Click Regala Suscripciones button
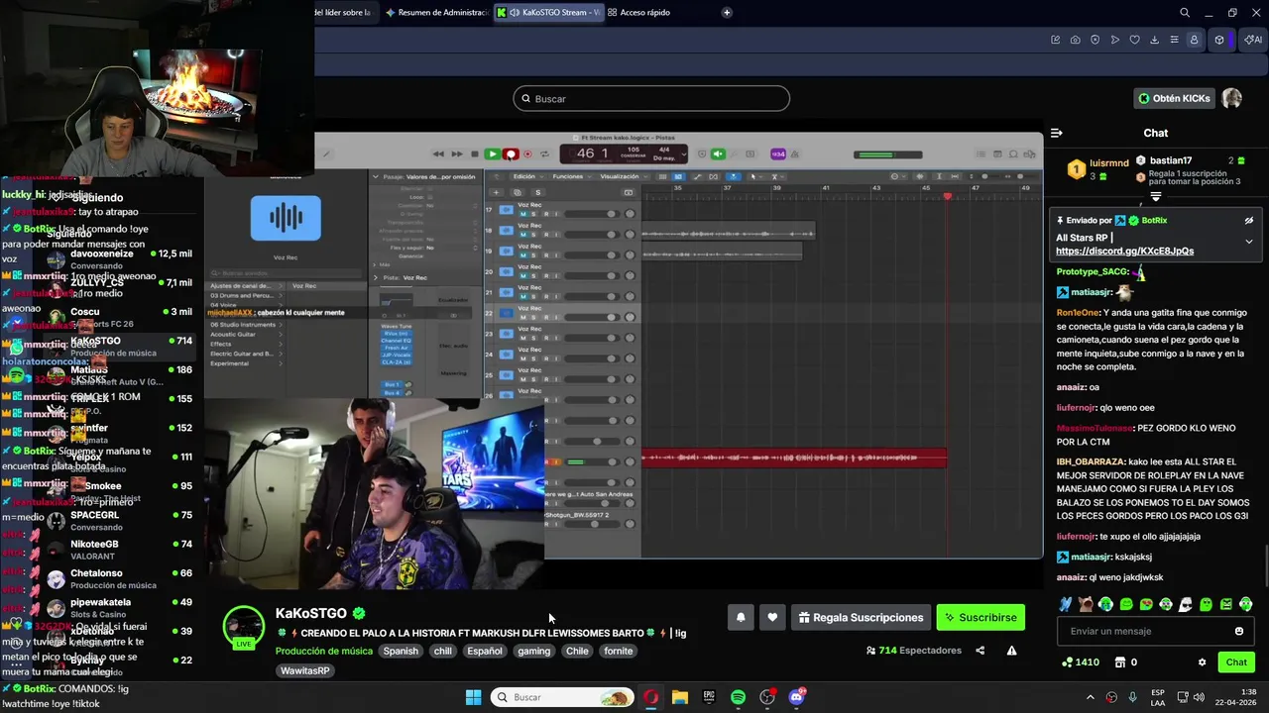Image resolution: width=1269 pixels, height=713 pixels. [x=861, y=618]
